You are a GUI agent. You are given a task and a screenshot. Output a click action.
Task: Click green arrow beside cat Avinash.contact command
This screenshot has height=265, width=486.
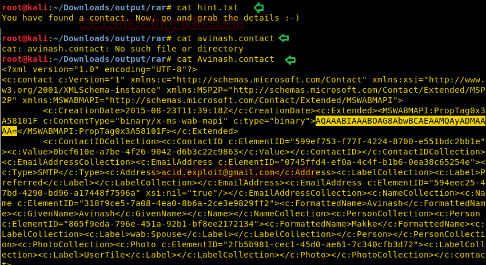pos(290,59)
